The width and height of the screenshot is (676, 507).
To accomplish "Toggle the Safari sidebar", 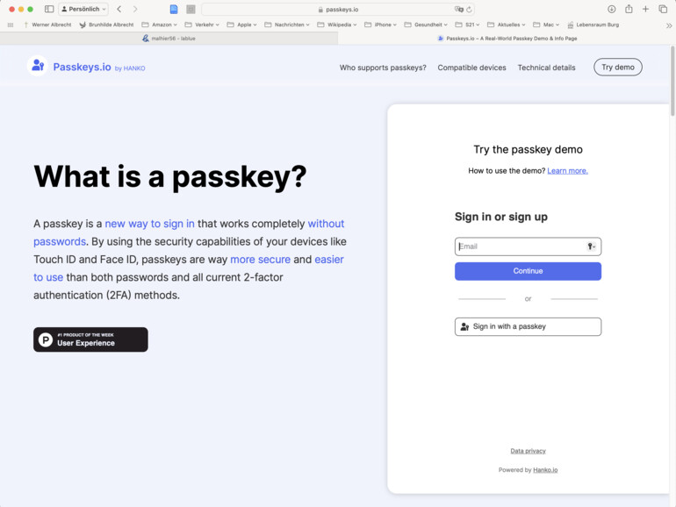I will click(49, 9).
